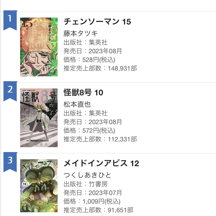The height and width of the screenshot is (216, 216).
Task: Click price 572円(税込) text
Action: (98, 130)
